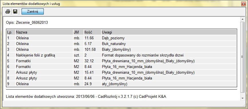Image resolution: width=248 pixels, height=109 pixels.
Task: Select Arkusz płyty name in row 8
Action: pyautogui.click(x=26, y=78)
